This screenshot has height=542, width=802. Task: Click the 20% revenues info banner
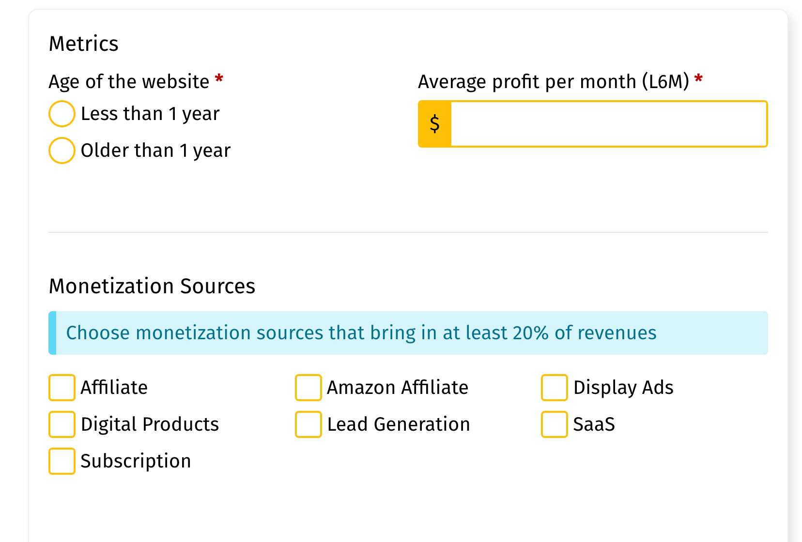pos(361,333)
